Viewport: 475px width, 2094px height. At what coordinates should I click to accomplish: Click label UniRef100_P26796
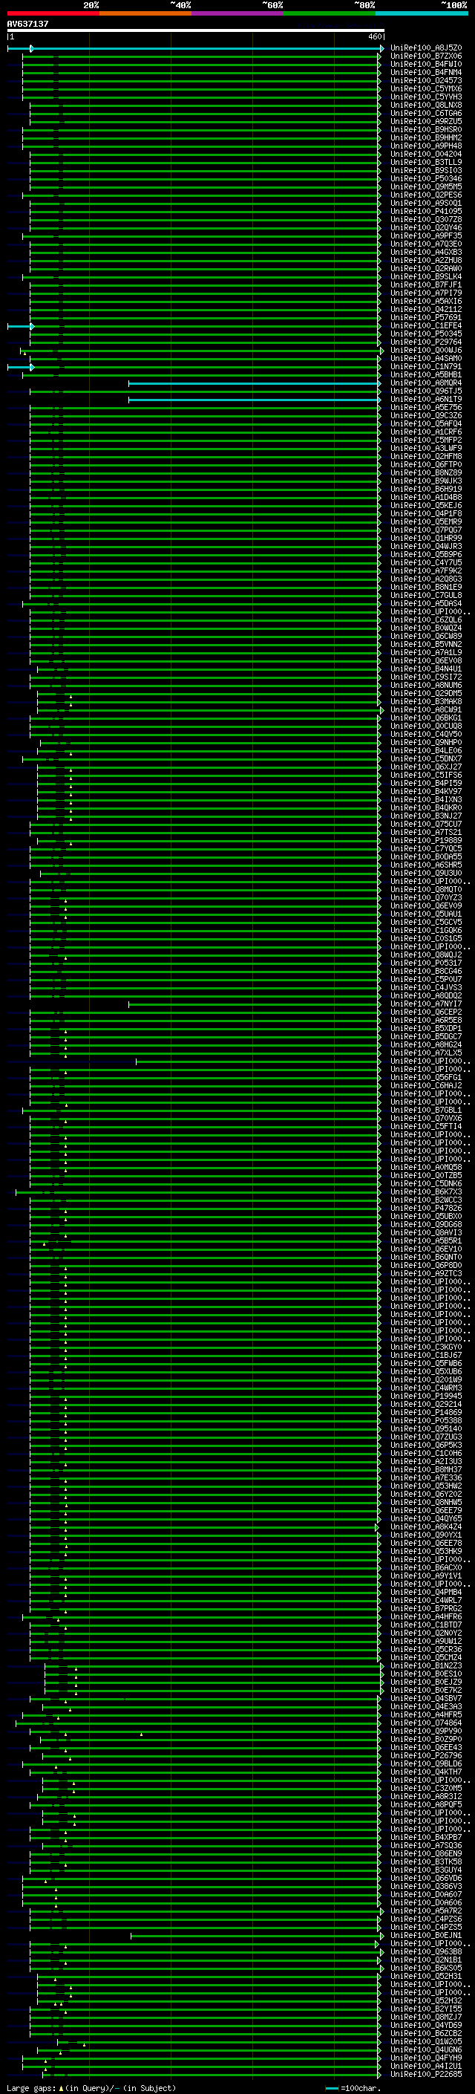426,1755
